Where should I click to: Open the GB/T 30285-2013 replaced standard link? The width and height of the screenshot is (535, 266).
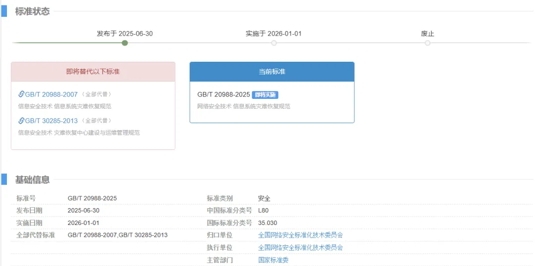tap(52, 121)
